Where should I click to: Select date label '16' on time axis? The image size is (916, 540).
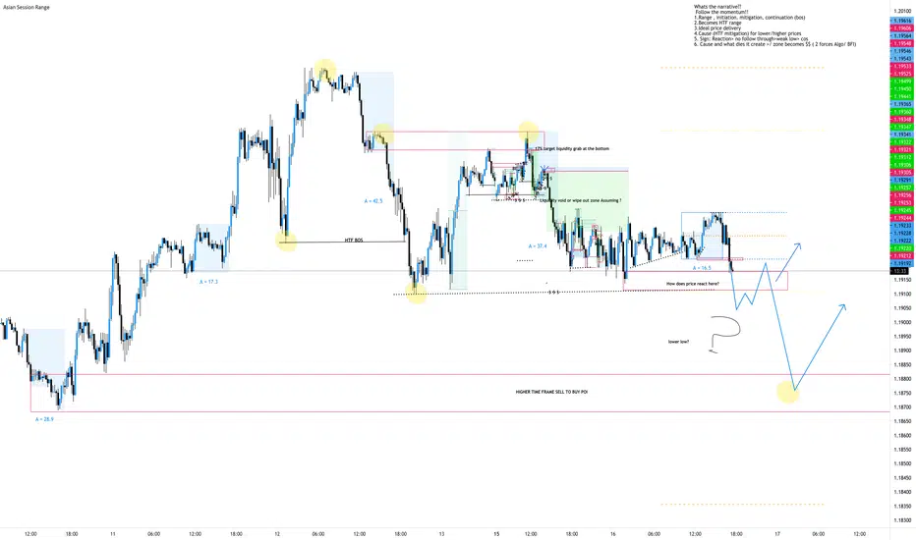tap(613, 533)
